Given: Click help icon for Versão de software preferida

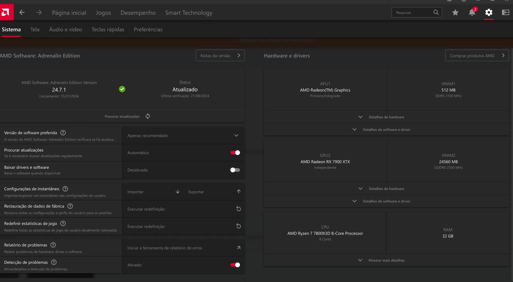Looking at the screenshot, I should [63, 133].
